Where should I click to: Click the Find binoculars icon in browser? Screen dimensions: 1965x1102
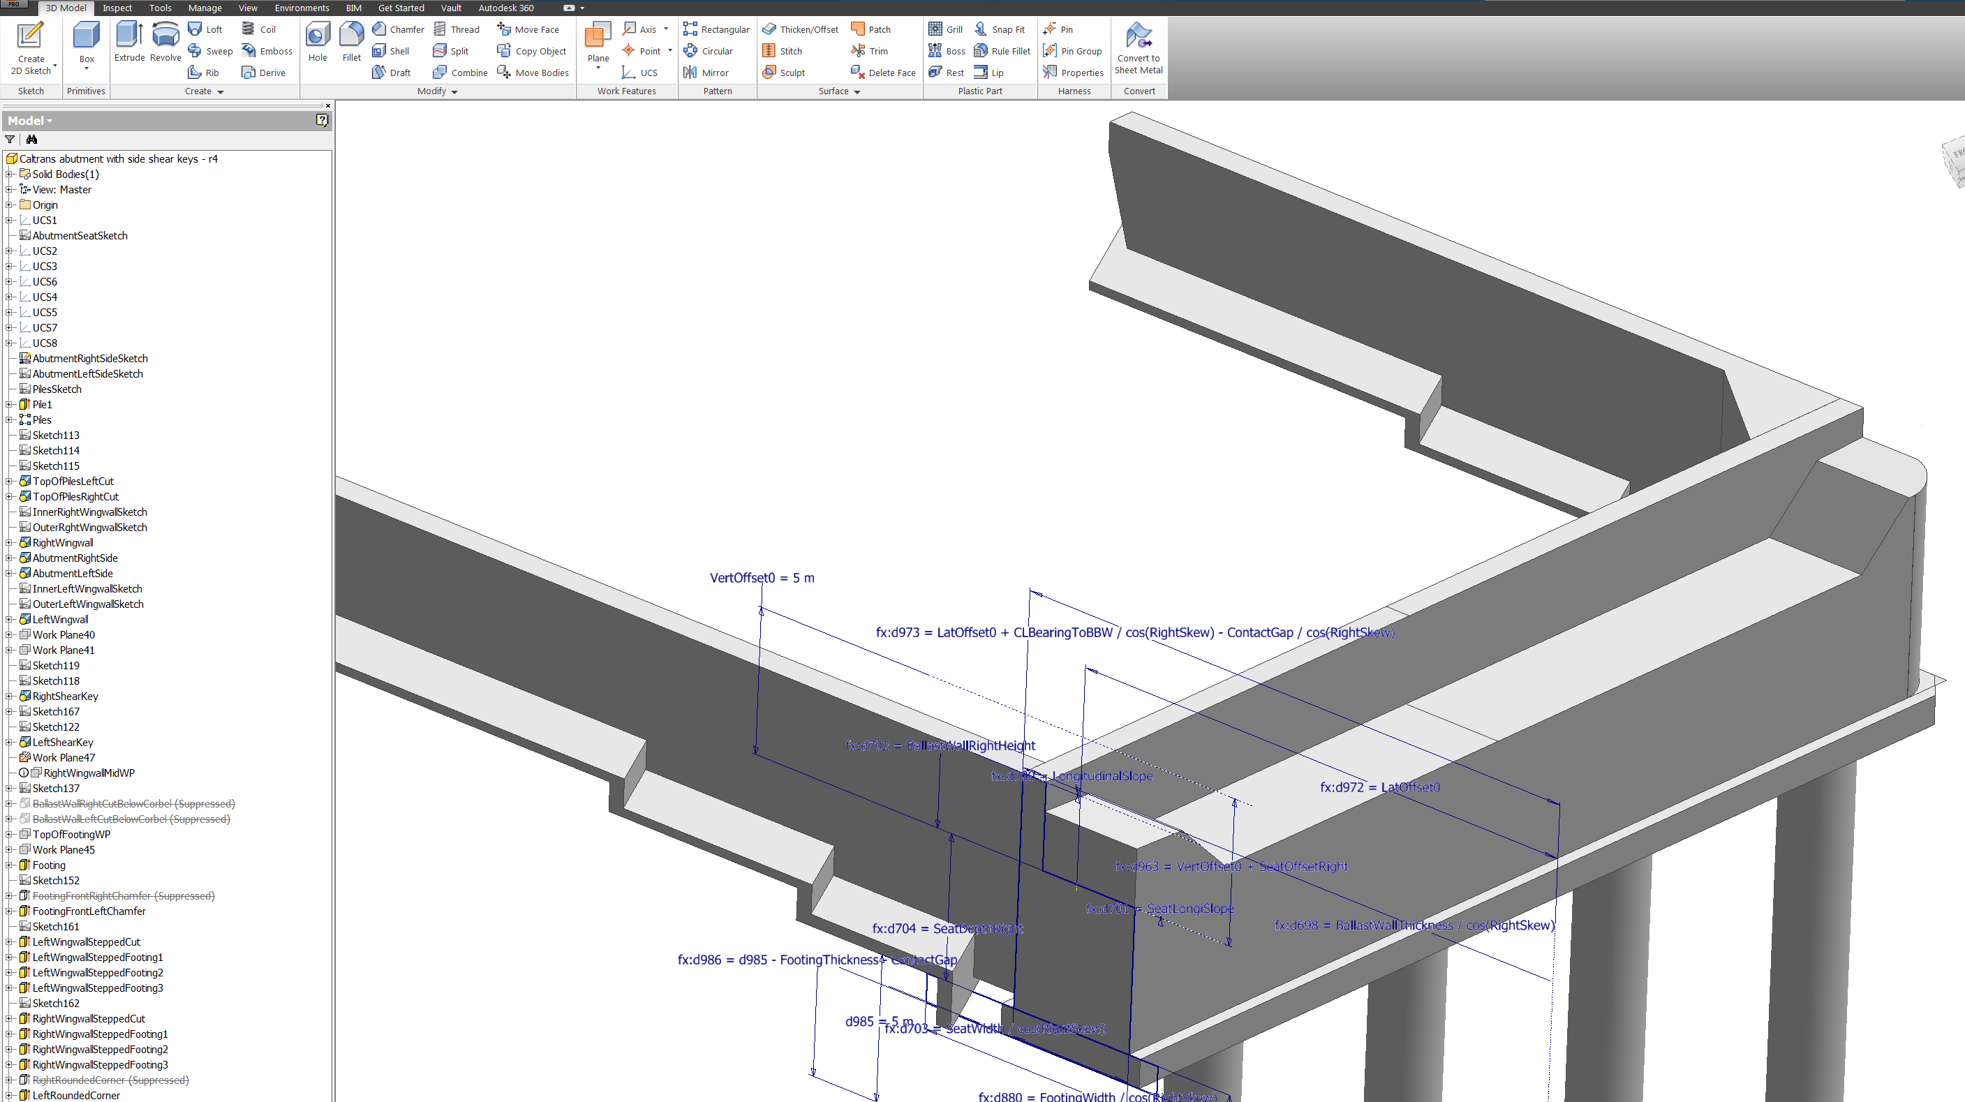(31, 140)
